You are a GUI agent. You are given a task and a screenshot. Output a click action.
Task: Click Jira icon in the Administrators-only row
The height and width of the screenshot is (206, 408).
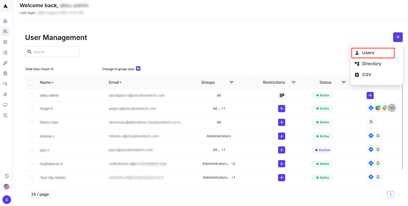[x=371, y=136]
